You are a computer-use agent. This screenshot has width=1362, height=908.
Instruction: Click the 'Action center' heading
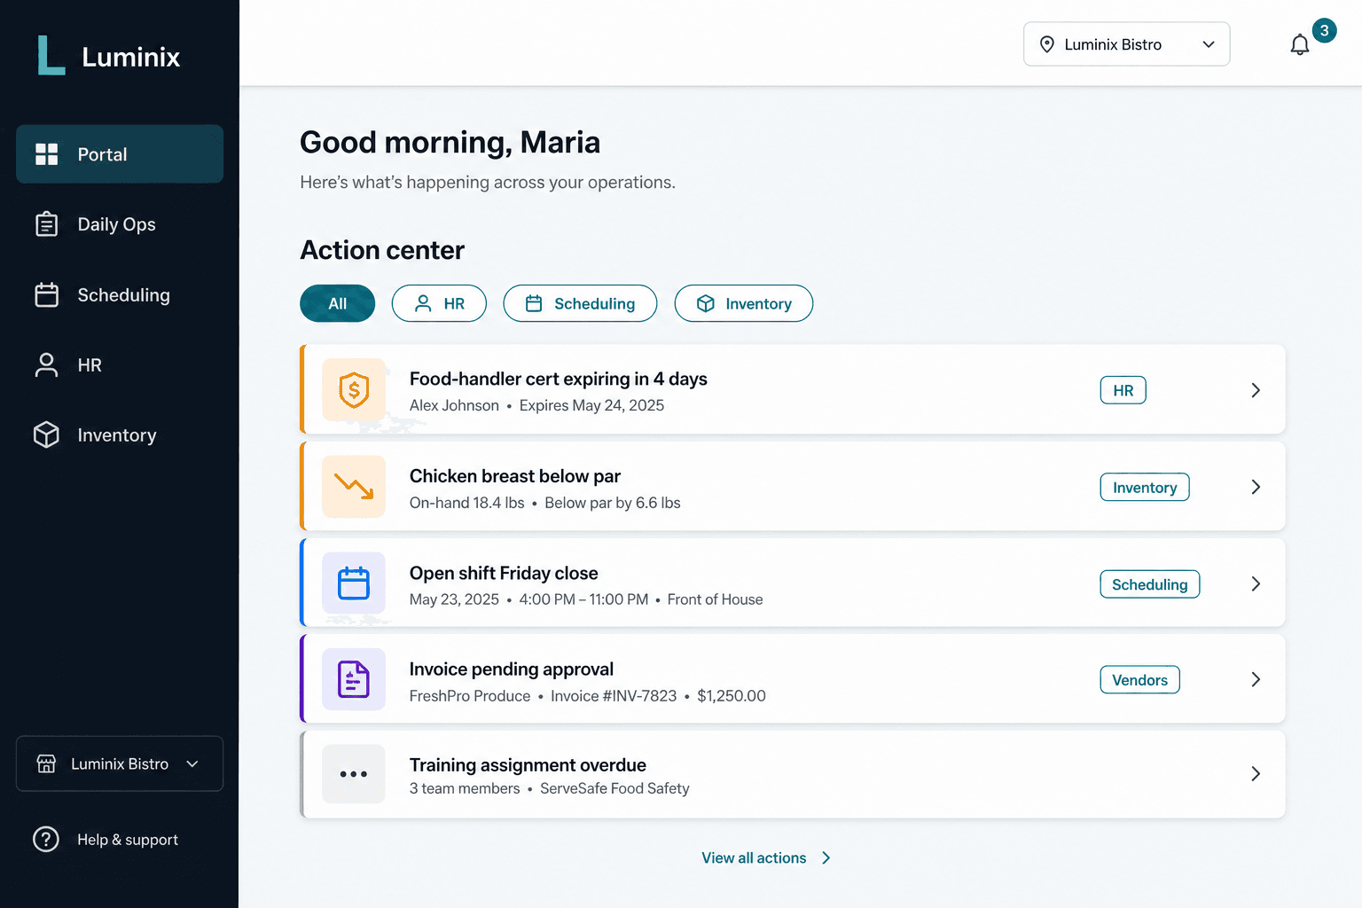pos(382,250)
